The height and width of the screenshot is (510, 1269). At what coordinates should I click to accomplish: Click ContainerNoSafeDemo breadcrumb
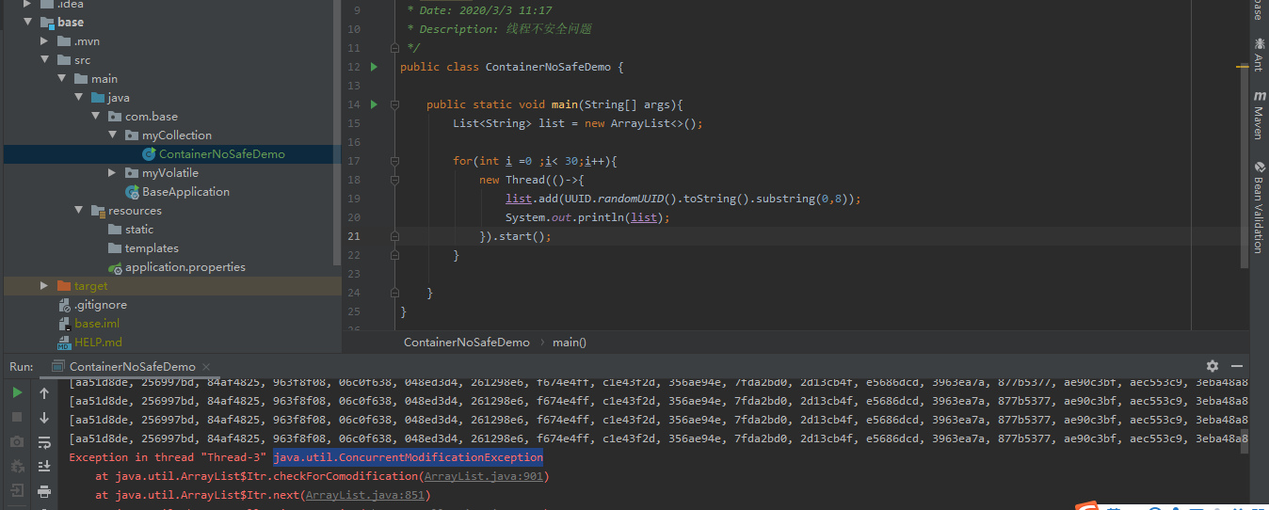(467, 342)
